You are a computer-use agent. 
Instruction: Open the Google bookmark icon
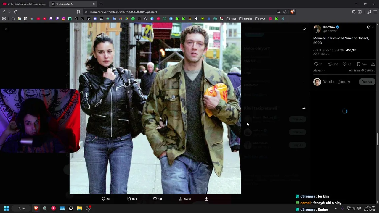click(19, 19)
